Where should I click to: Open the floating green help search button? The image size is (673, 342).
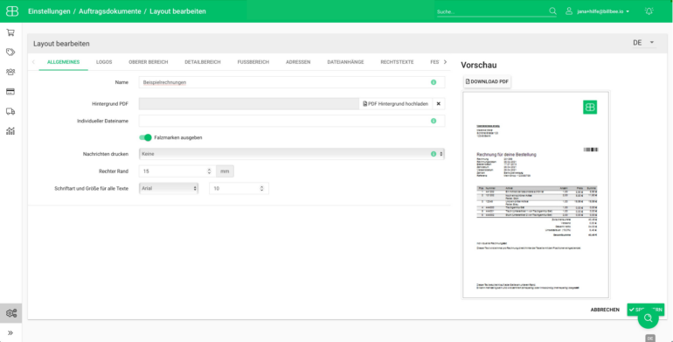coord(649,318)
